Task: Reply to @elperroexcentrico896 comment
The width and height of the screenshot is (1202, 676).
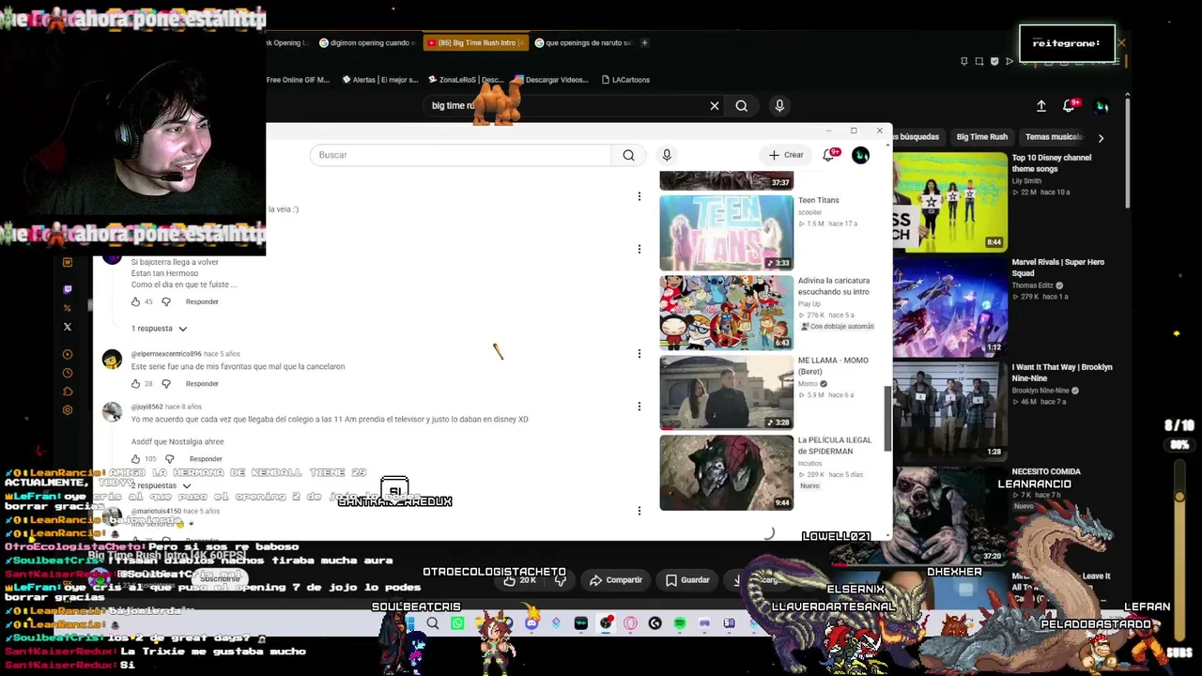Action: [x=202, y=384]
